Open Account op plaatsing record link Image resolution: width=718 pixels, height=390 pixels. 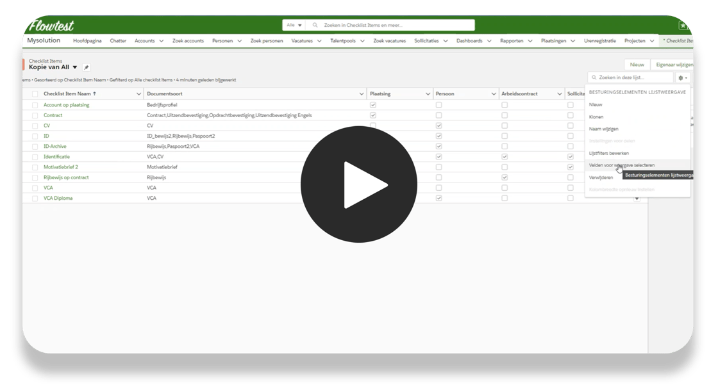tap(67, 105)
